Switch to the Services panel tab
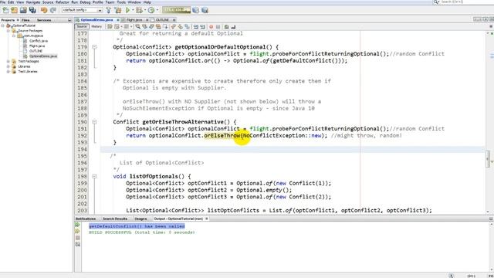Image resolution: width=494 pixels, height=278 pixels. [x=44, y=20]
